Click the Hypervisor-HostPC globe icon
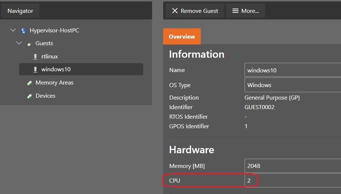Screen dimensions: 341x194 (24, 30)
